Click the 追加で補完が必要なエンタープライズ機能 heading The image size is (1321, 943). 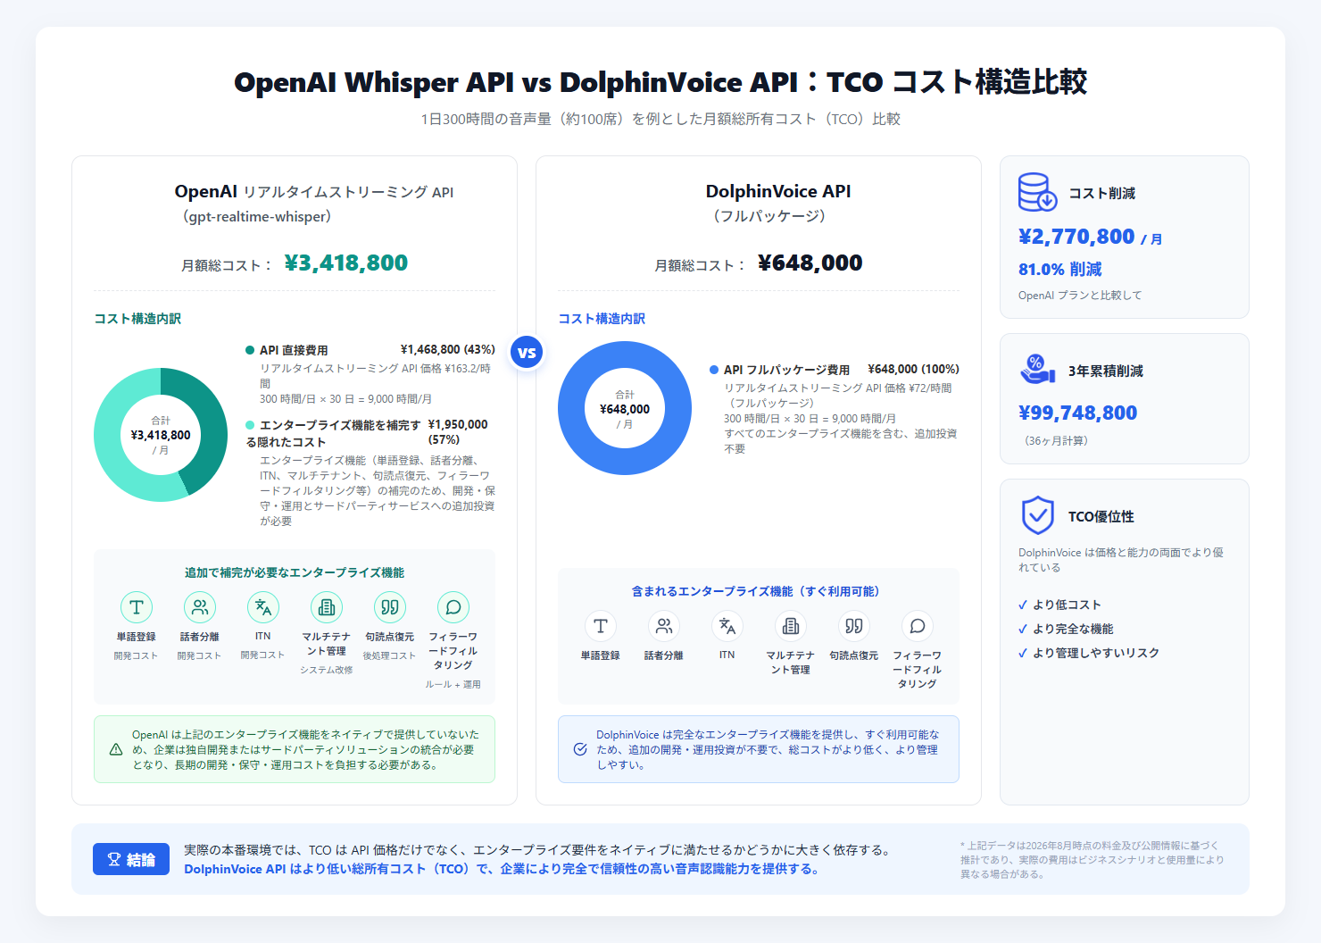(295, 572)
